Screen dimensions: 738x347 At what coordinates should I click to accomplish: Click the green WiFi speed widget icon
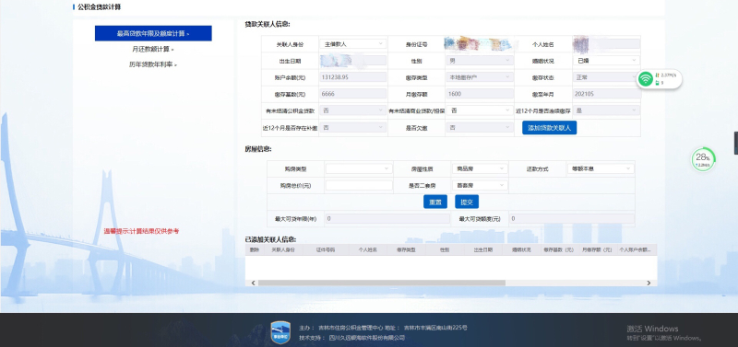(x=645, y=79)
